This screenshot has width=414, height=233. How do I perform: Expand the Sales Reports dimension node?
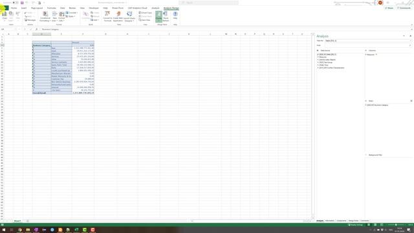click(x=318, y=60)
